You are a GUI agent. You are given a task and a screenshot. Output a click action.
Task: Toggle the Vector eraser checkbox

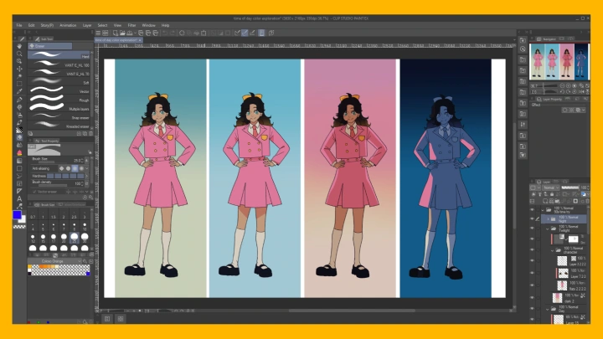tap(34, 192)
